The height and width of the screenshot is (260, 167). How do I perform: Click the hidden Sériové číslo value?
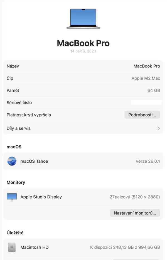tap(146, 103)
